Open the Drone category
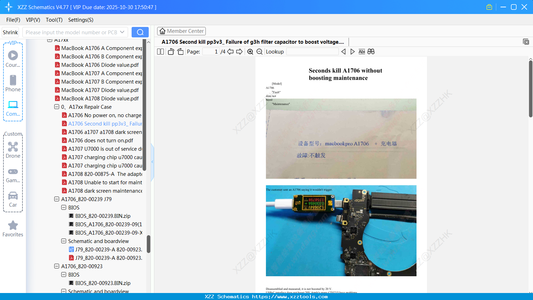The image size is (533, 300). pyautogui.click(x=13, y=150)
